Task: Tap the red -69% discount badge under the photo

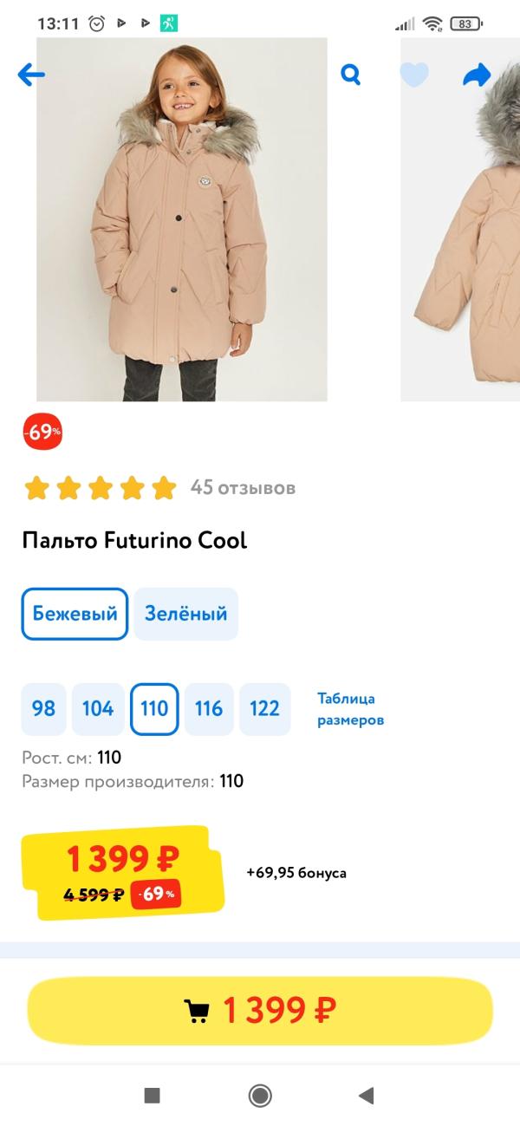Action: (x=42, y=432)
